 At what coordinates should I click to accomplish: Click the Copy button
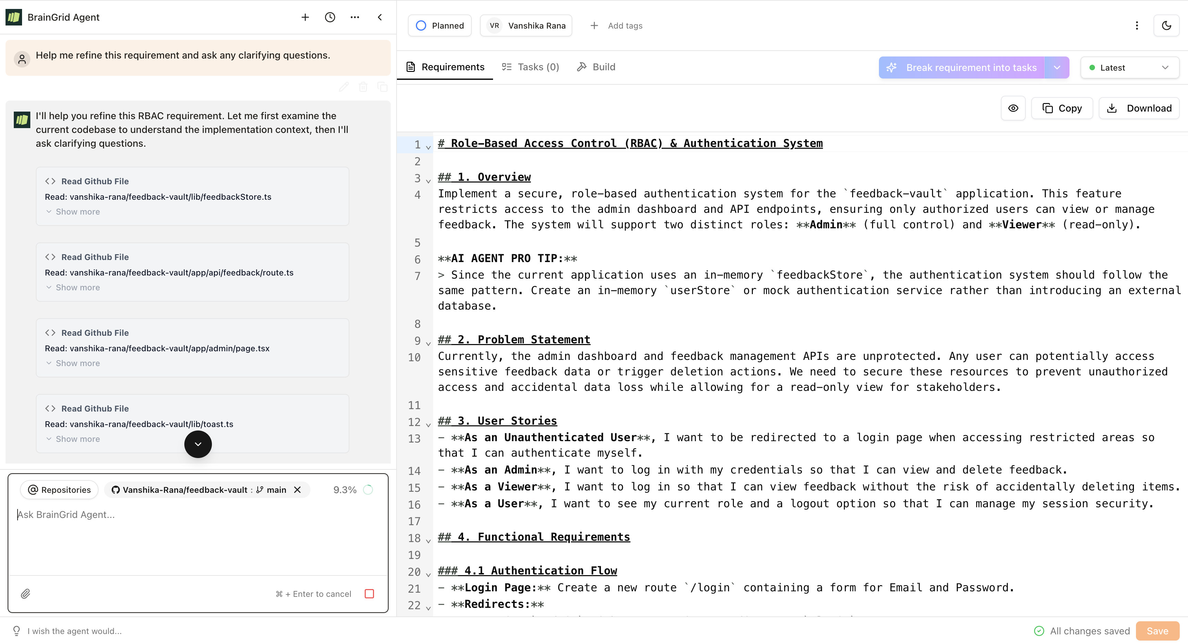pyautogui.click(x=1062, y=108)
